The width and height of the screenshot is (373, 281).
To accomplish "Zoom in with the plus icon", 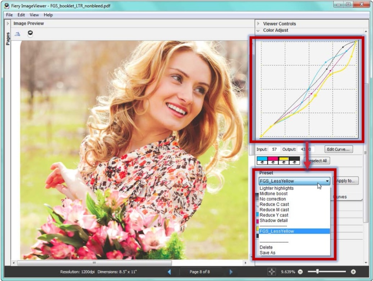I will (353, 271).
